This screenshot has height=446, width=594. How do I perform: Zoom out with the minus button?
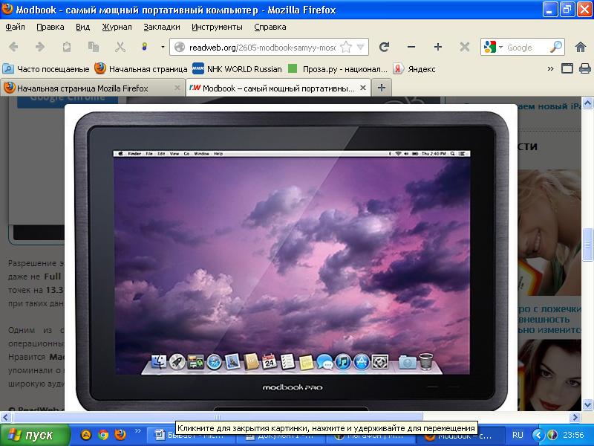coord(411,47)
